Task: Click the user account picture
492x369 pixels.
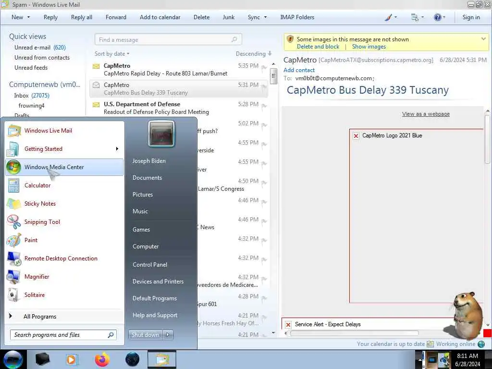Action: tap(161, 134)
